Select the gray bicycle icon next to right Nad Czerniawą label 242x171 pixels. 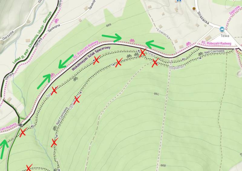click(x=201, y=54)
